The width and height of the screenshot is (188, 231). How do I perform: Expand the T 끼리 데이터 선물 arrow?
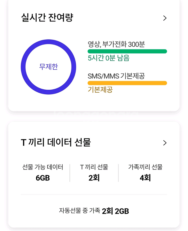pyautogui.click(x=165, y=143)
